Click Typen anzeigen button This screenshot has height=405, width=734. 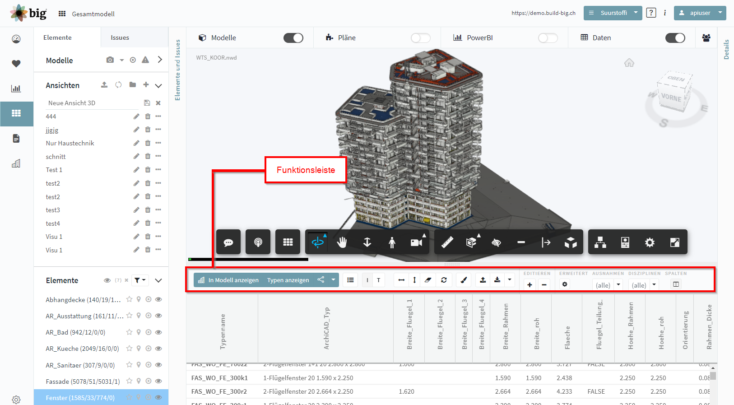click(288, 280)
